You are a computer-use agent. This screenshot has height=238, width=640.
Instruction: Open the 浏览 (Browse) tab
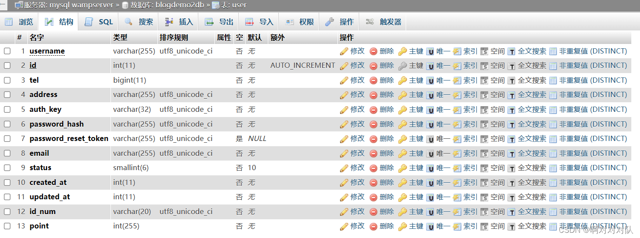[19, 22]
